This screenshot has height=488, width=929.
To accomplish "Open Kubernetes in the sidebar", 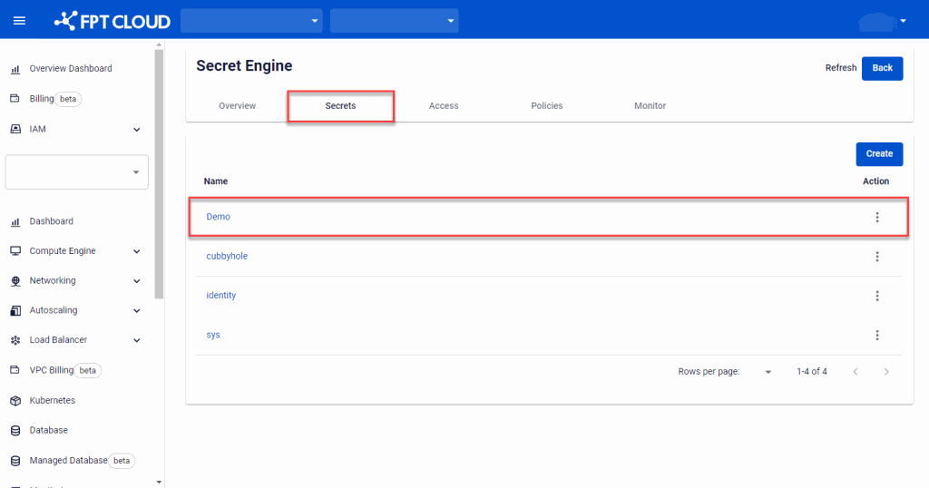I will coord(52,400).
